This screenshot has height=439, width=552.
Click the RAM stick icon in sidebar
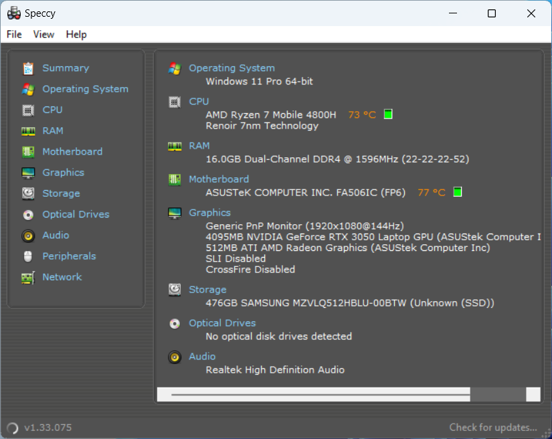pos(28,131)
